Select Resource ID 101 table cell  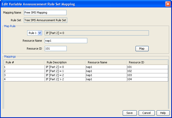click(x=147, y=67)
